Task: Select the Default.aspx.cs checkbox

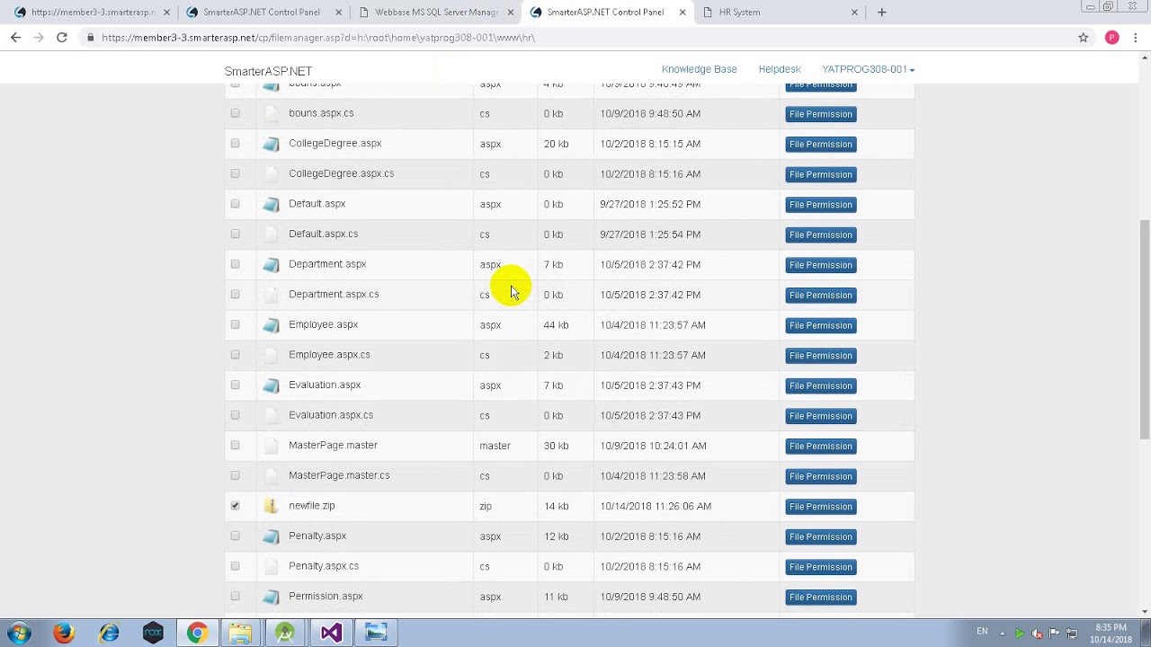Action: click(235, 234)
